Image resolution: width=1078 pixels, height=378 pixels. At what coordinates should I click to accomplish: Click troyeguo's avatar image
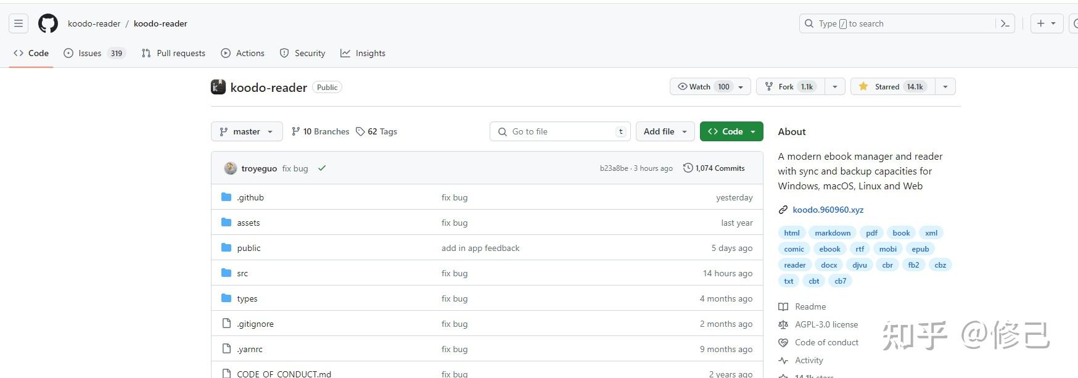click(231, 168)
